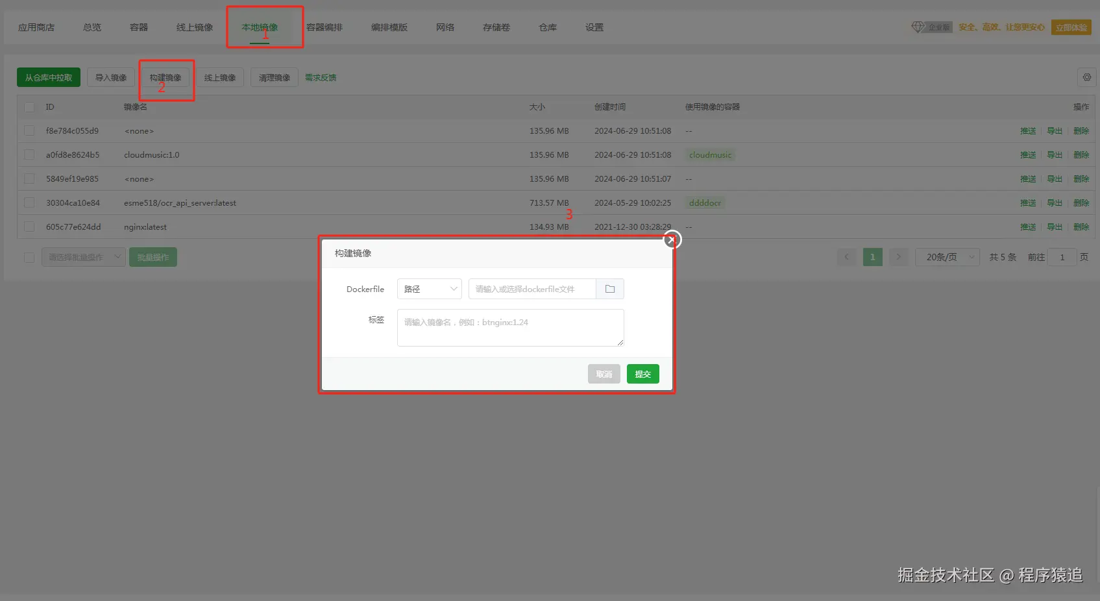Image resolution: width=1100 pixels, height=601 pixels.
Task: Go to the next page with the right arrow
Action: click(898, 257)
